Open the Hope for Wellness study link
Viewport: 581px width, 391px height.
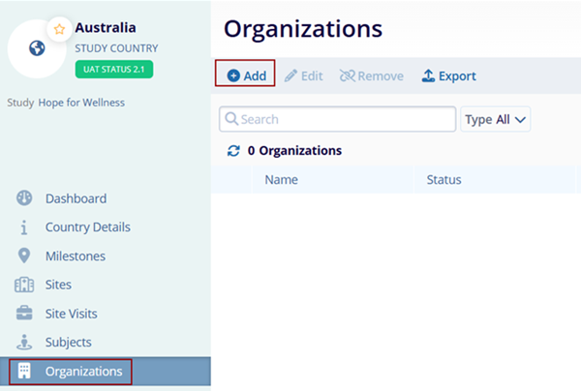click(81, 102)
